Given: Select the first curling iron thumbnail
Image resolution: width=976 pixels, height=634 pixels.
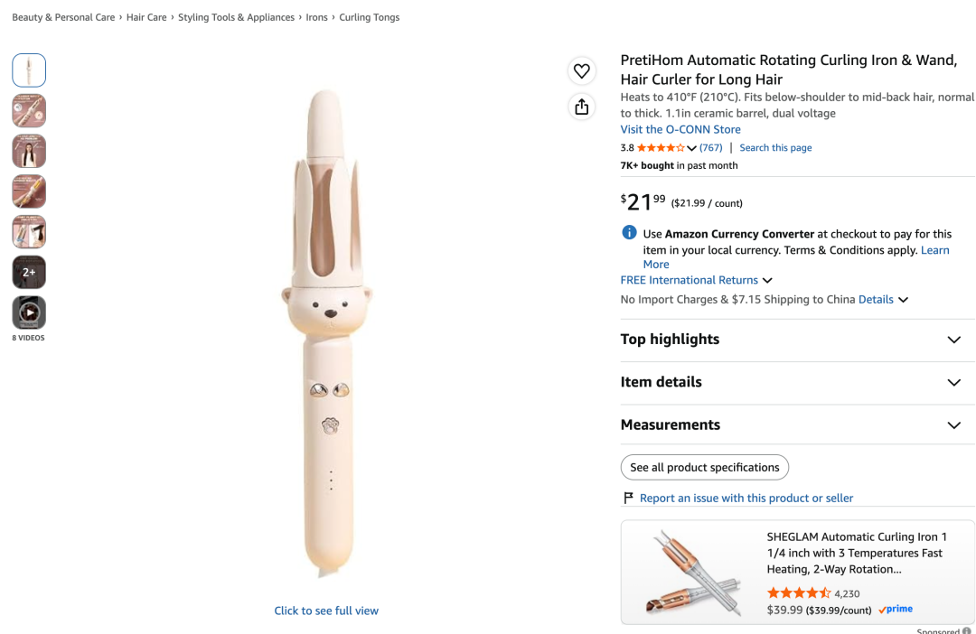Looking at the screenshot, I should point(29,70).
